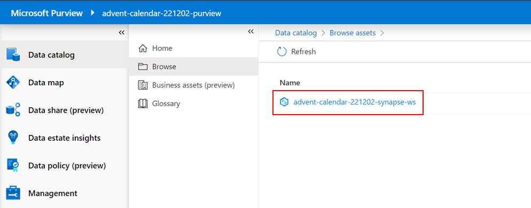Click the Browse assets breadcrumb link
The width and height of the screenshot is (531, 208).
pyautogui.click(x=353, y=33)
